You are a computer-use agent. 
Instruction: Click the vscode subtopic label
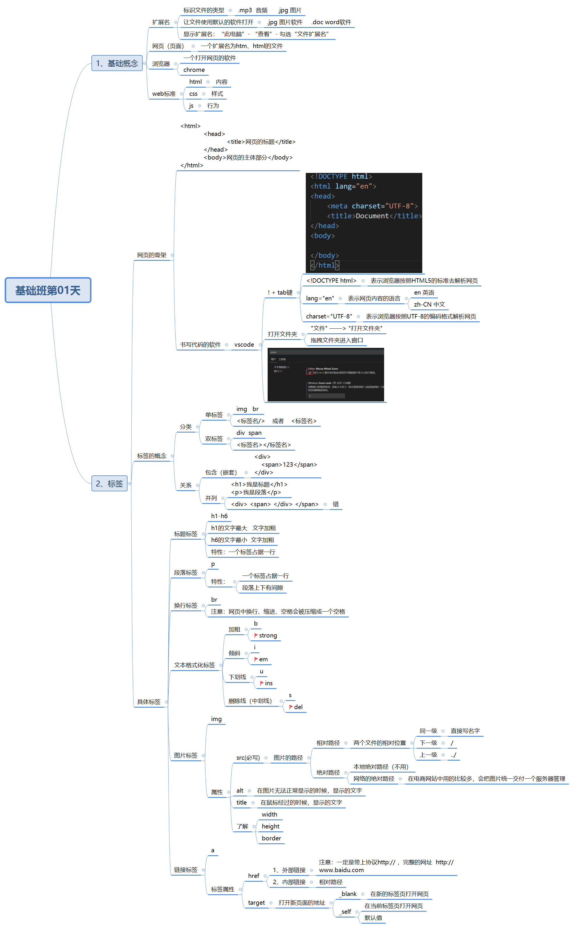244,344
